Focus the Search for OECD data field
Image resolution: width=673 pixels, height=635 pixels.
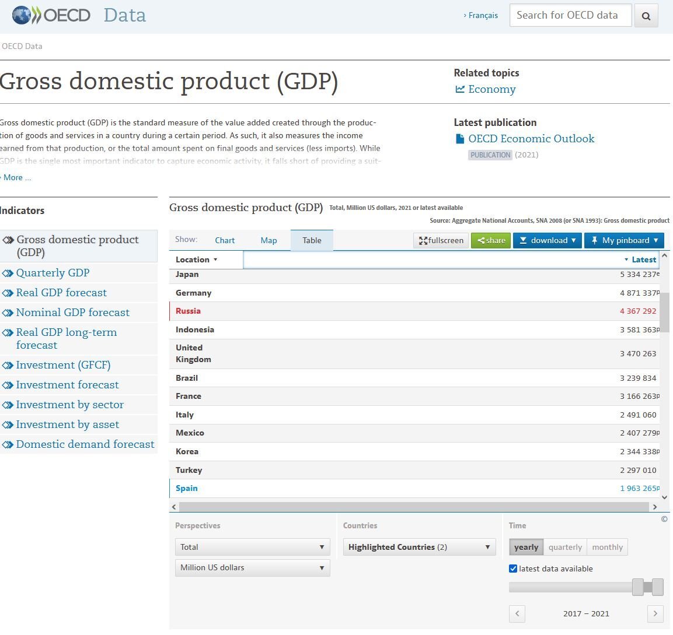pyautogui.click(x=570, y=15)
